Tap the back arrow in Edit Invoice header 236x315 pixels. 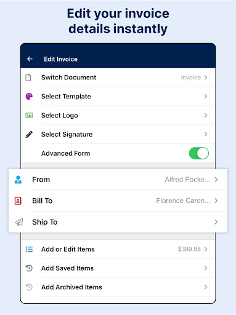click(x=30, y=59)
